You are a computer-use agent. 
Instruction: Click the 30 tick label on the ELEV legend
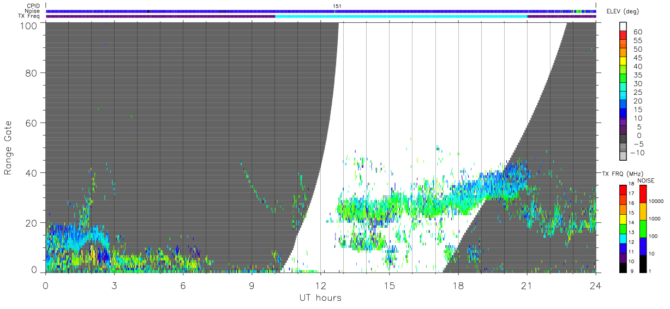[638, 83]
